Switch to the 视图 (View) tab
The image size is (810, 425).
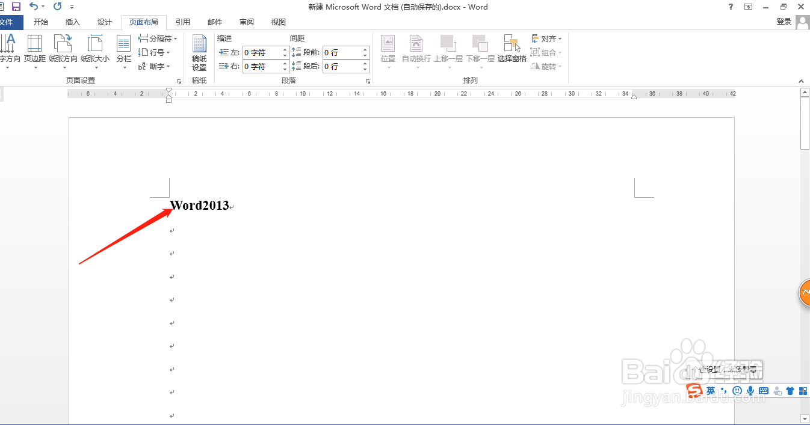[x=279, y=22]
